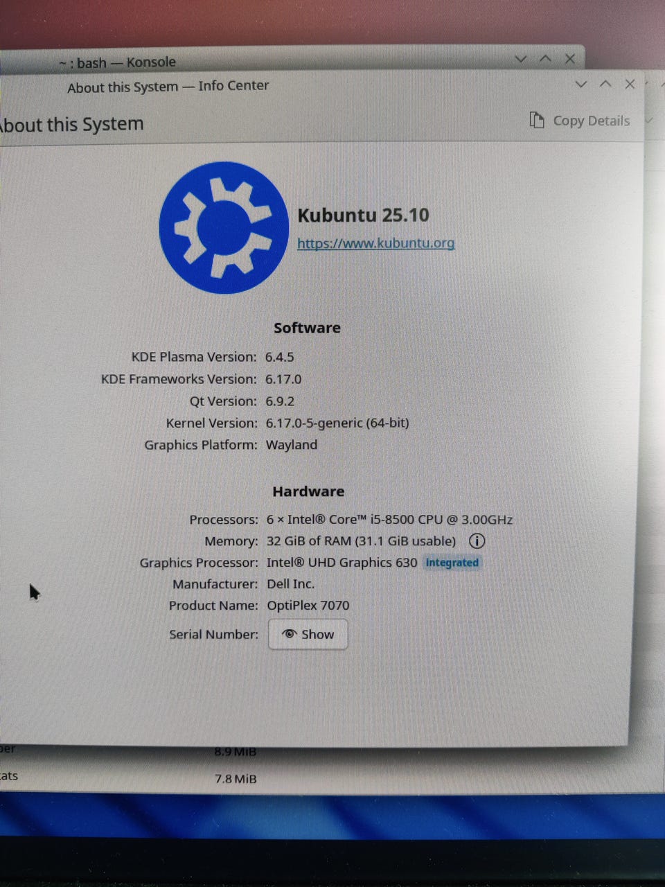This screenshot has height=887, width=665.
Task: Click the Qt Version value 6.9.2
Action: (280, 402)
